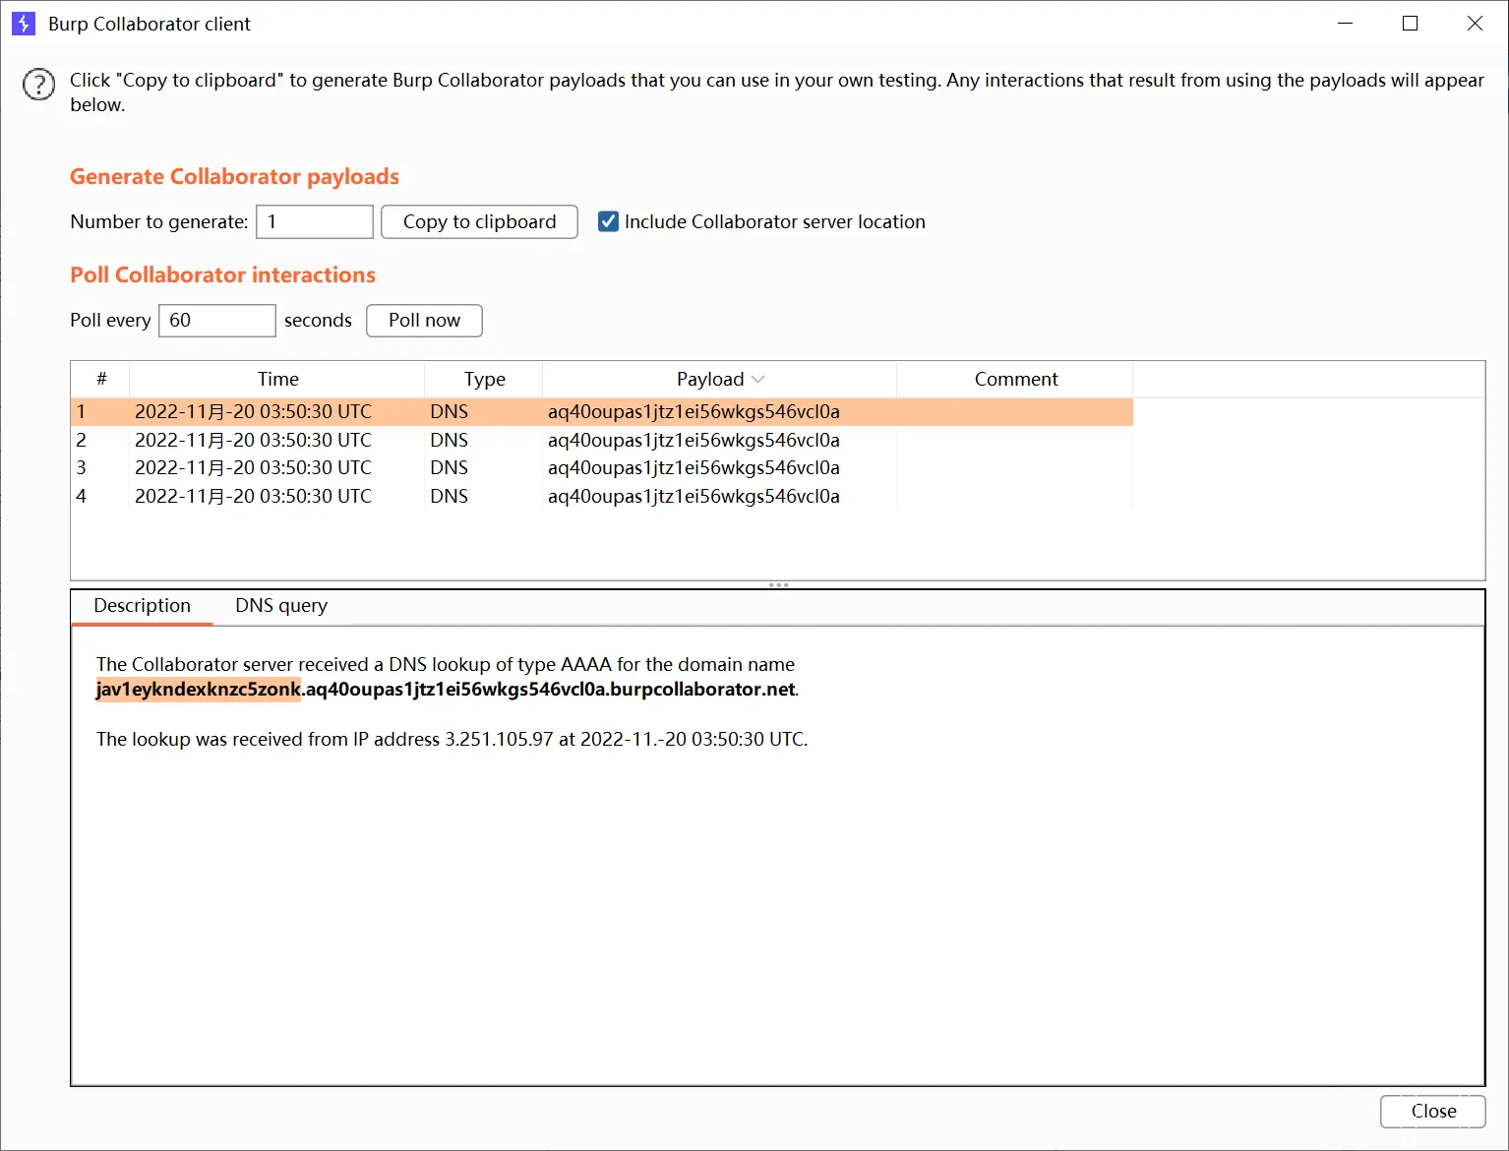1509x1151 pixels.
Task: Click the Poll now button
Action: click(424, 321)
